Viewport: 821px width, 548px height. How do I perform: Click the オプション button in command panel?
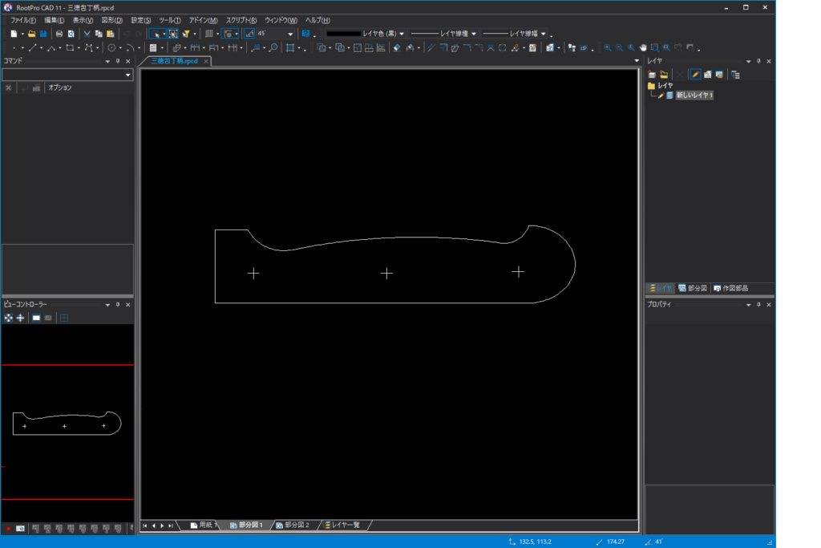[x=60, y=87]
